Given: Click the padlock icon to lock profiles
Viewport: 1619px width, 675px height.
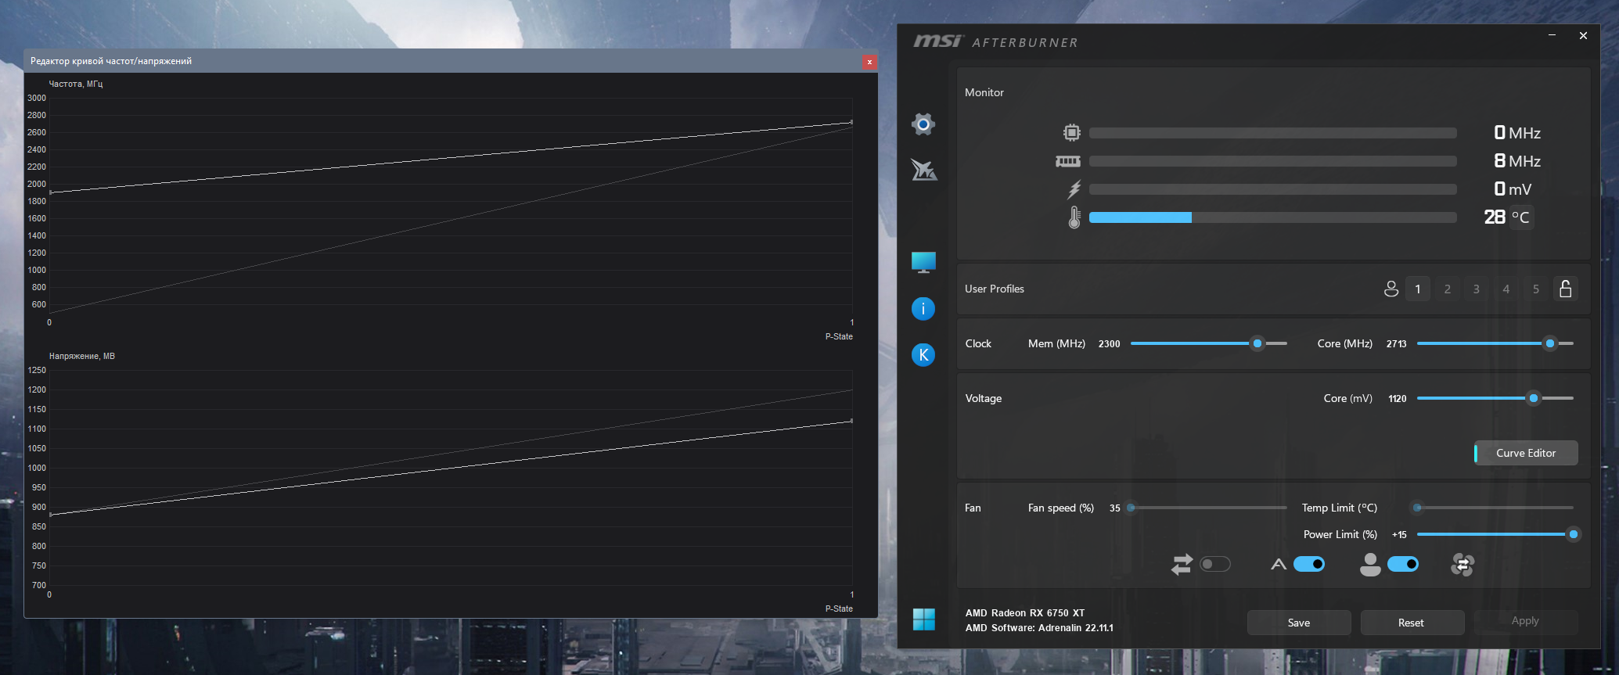Looking at the screenshot, I should 1566,289.
